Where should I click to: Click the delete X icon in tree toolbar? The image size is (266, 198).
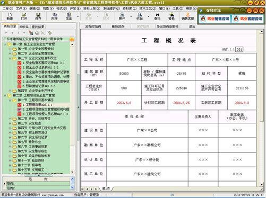(x=42, y=33)
